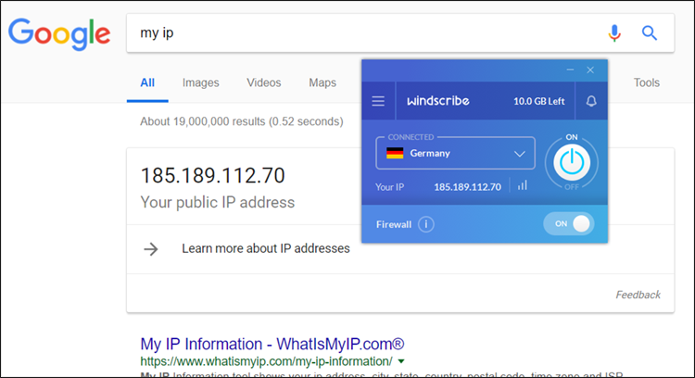Image resolution: width=695 pixels, height=378 pixels.
Task: Switch to the Videos tab
Action: 264,82
